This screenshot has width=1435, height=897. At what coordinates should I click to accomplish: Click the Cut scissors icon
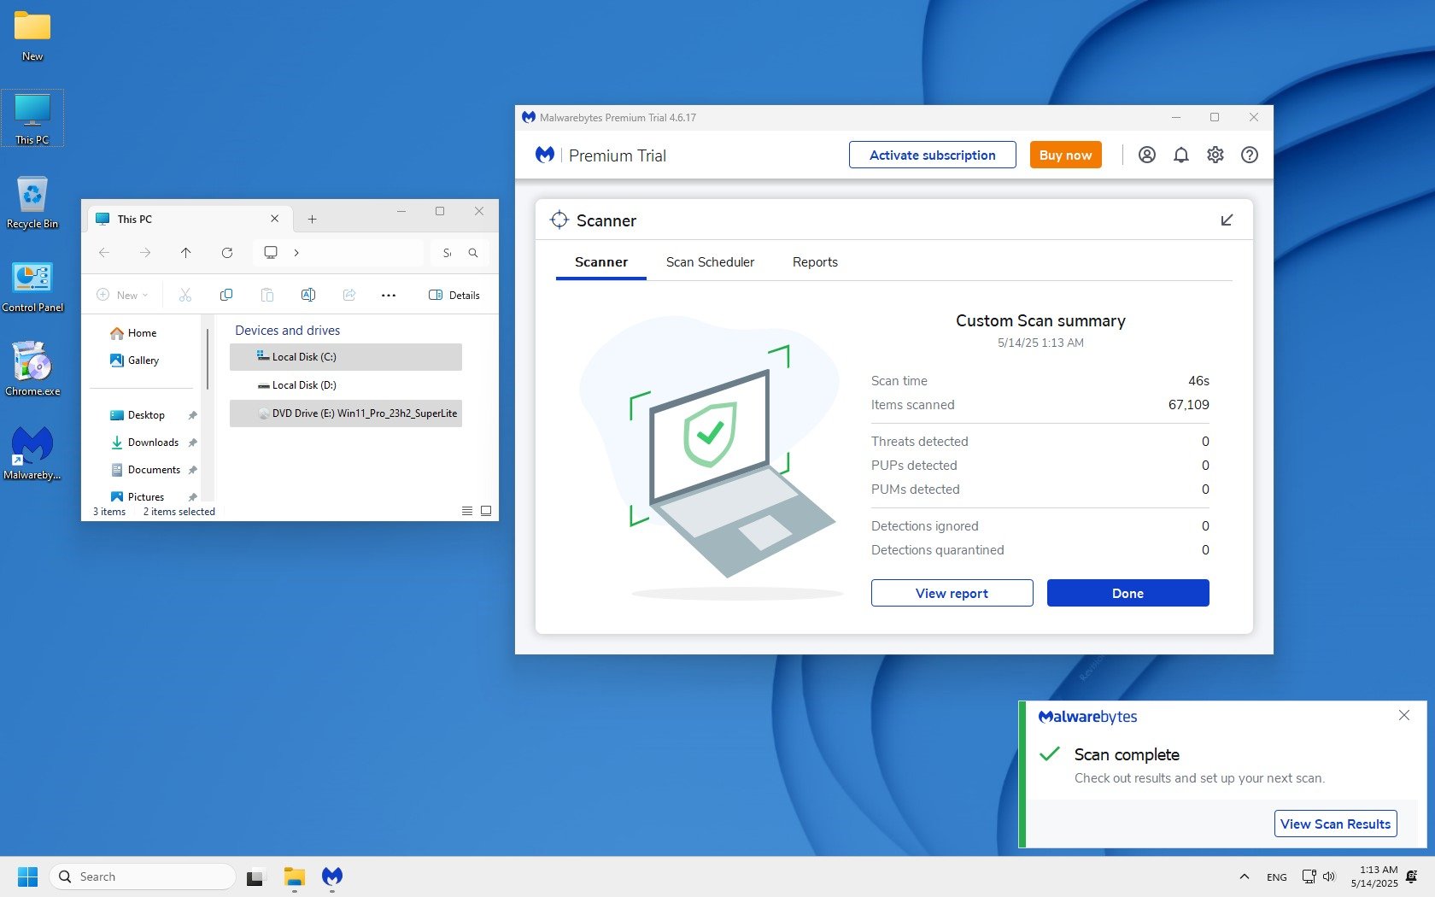tap(185, 295)
